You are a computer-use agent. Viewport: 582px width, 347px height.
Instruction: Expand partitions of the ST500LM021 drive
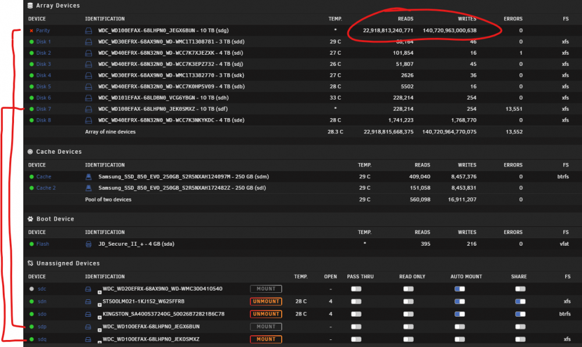(x=100, y=305)
